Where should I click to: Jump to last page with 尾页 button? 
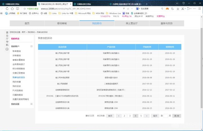click(x=155, y=116)
